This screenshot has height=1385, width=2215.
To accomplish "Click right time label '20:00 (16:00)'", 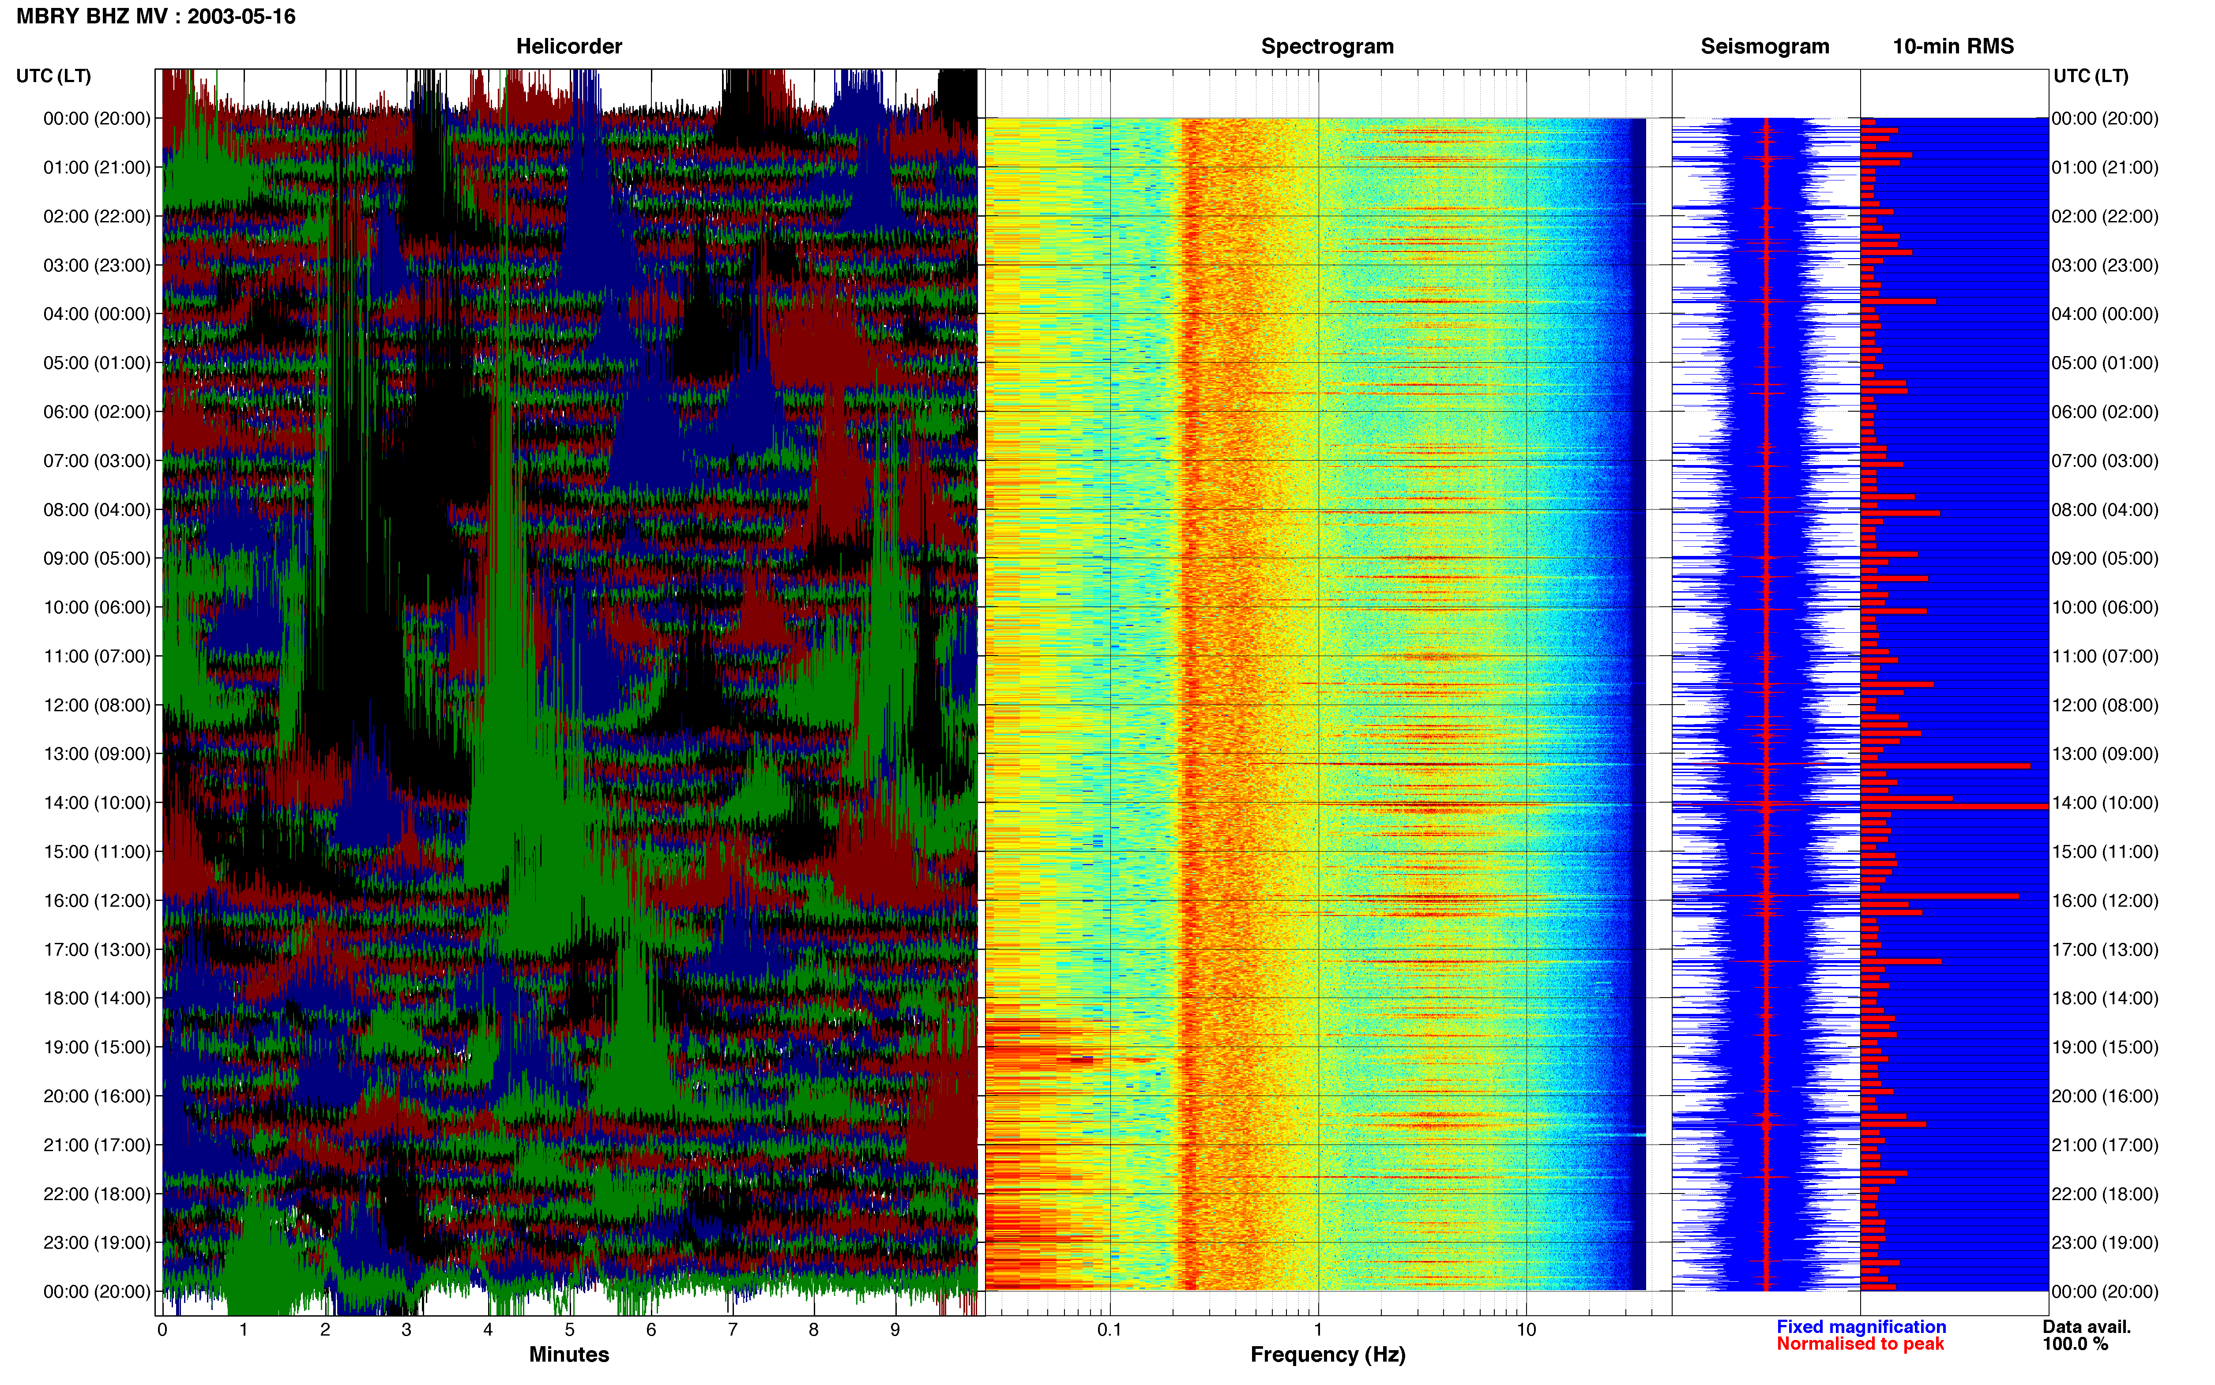I will point(2105,1096).
